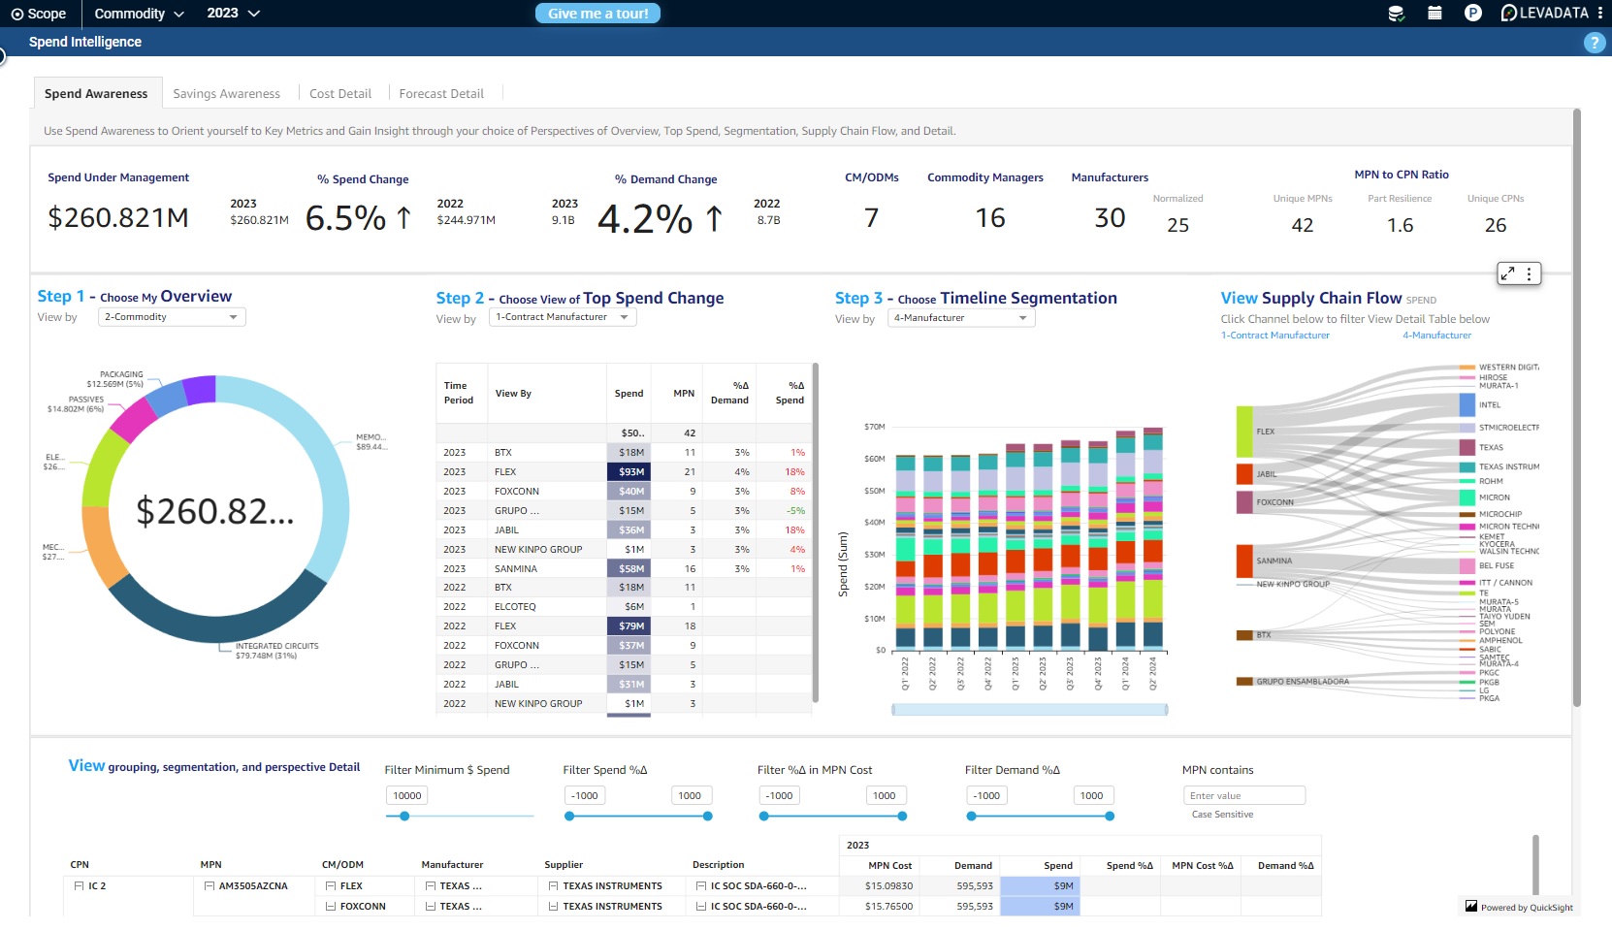
Task: Open the 2-Commodity overview dropdown
Action: 172,317
